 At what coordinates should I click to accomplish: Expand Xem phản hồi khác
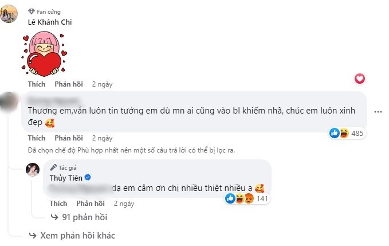click(x=77, y=235)
